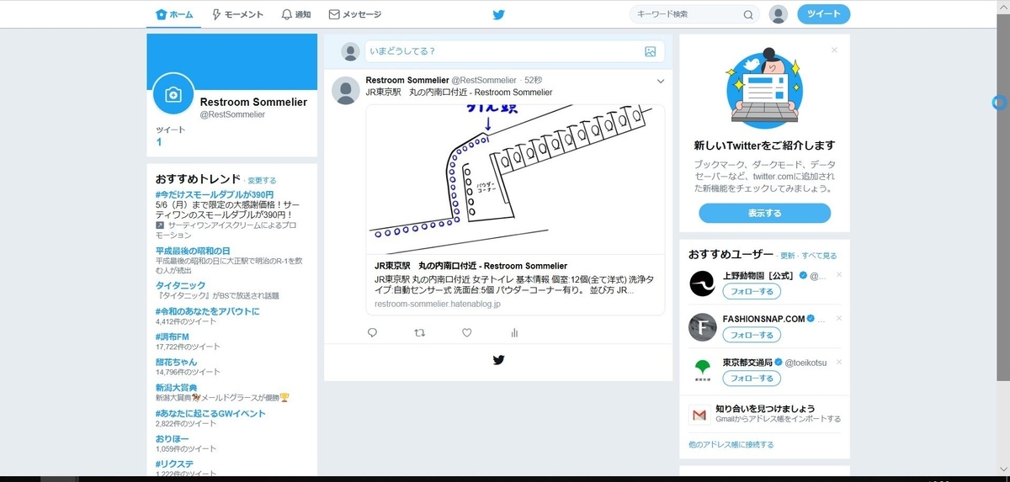Click the tweet timestamp '52秒'
1010x482 pixels.
pos(534,81)
